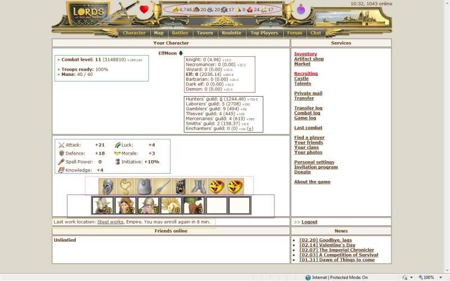Click the spear weapon equipment icon
Viewport: 450px width, 281px height.
point(161,187)
